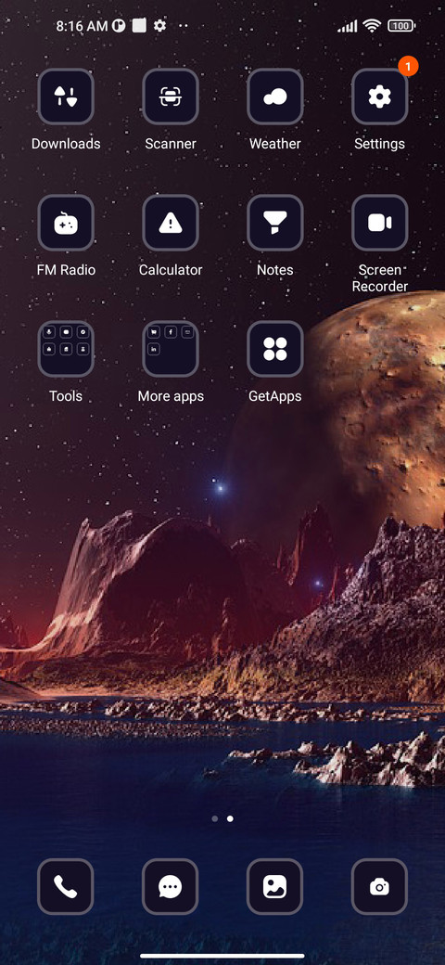Viewport: 445px width, 965px height.
Task: Tap the GetApps label
Action: pos(274,396)
